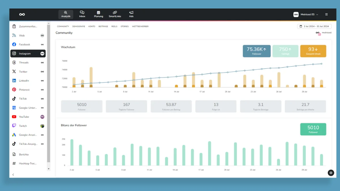
Task: Open the hamburger menu icon
Action: pyautogui.click(x=326, y=14)
